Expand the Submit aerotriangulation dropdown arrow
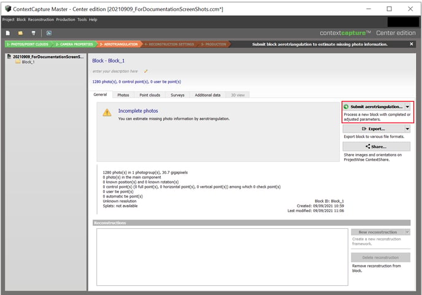The height and width of the screenshot is (295, 422). click(407, 107)
